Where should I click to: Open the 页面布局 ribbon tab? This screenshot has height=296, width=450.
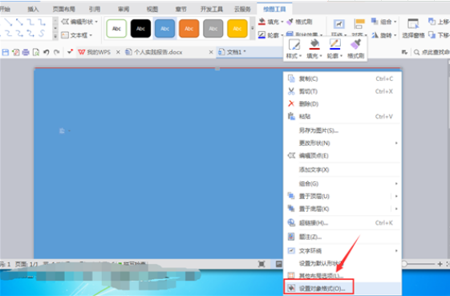click(x=63, y=9)
